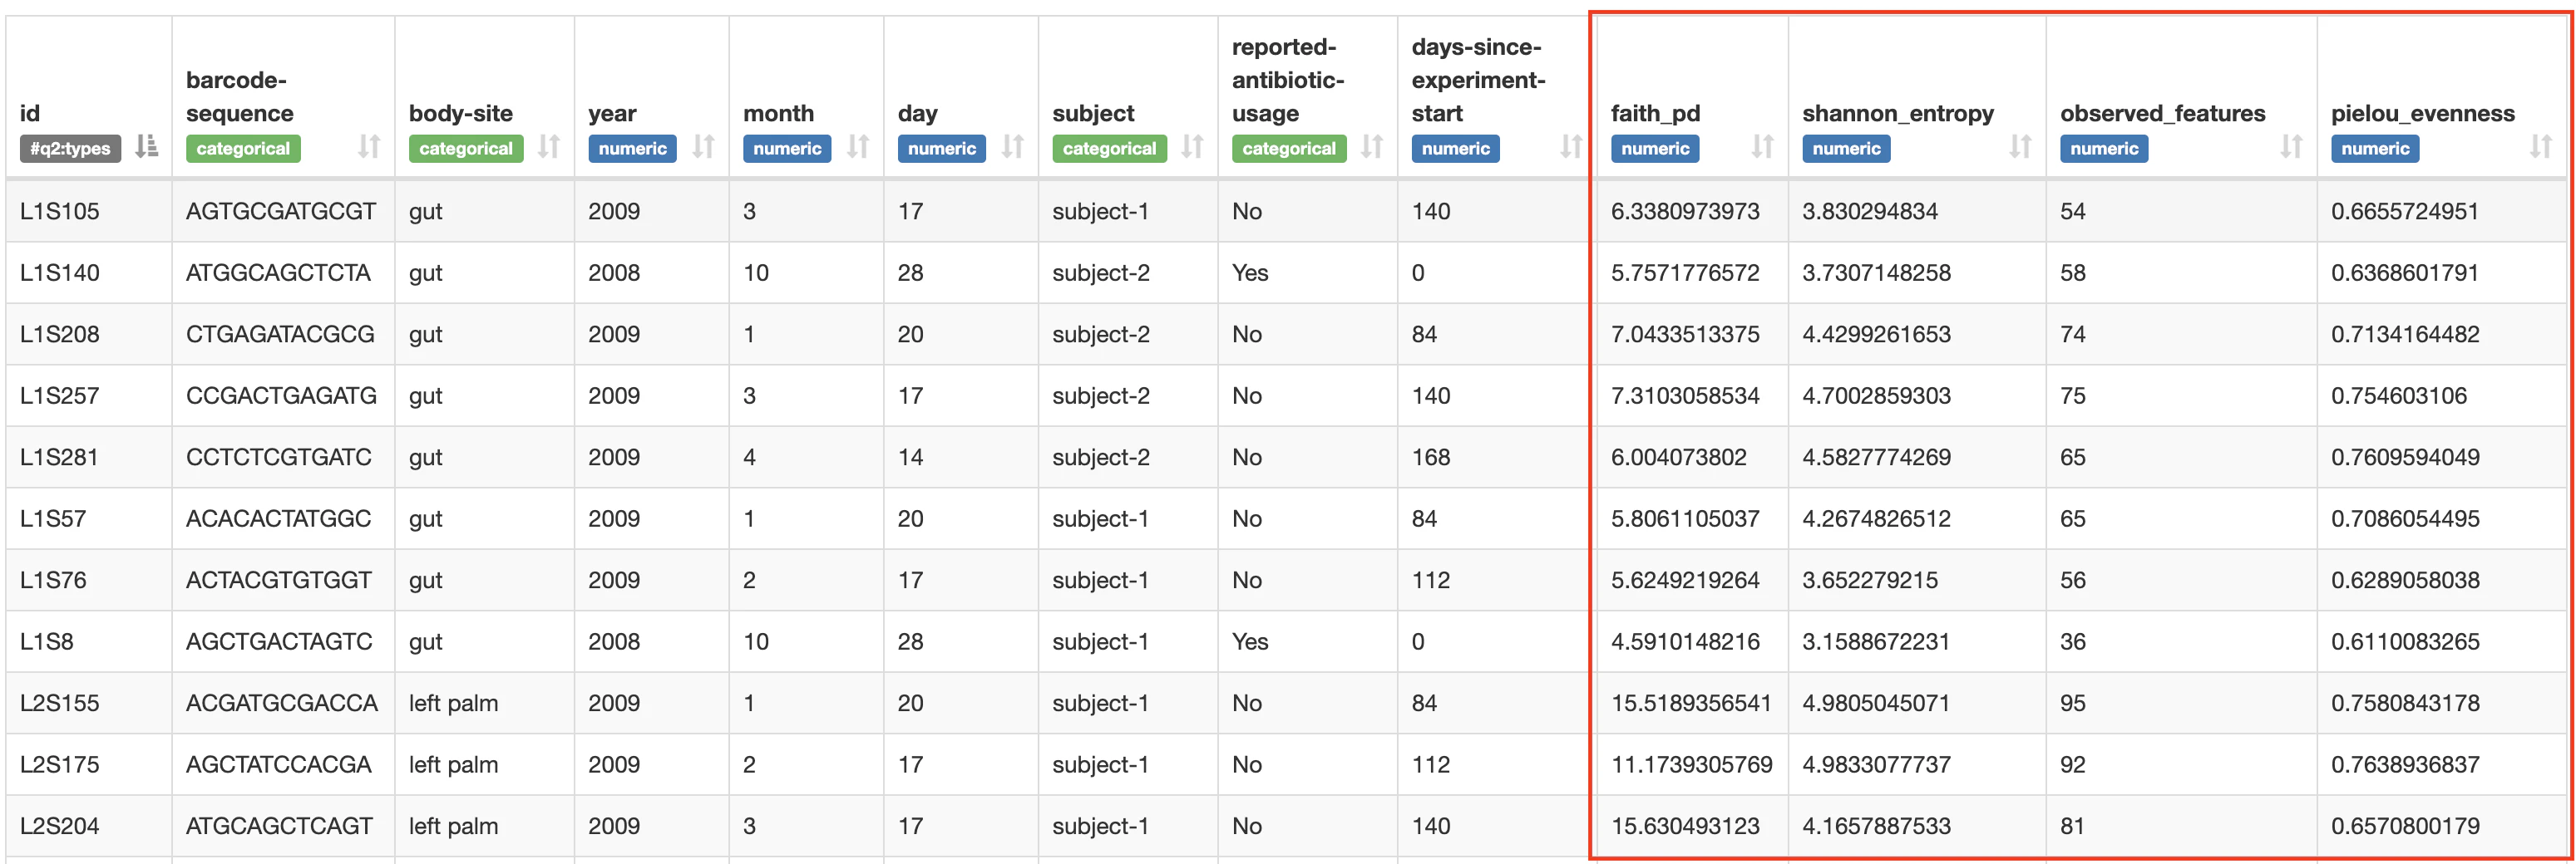The height and width of the screenshot is (864, 2576).
Task: Click shannon_entropy value 4.9833077737
Action: coord(1876,765)
